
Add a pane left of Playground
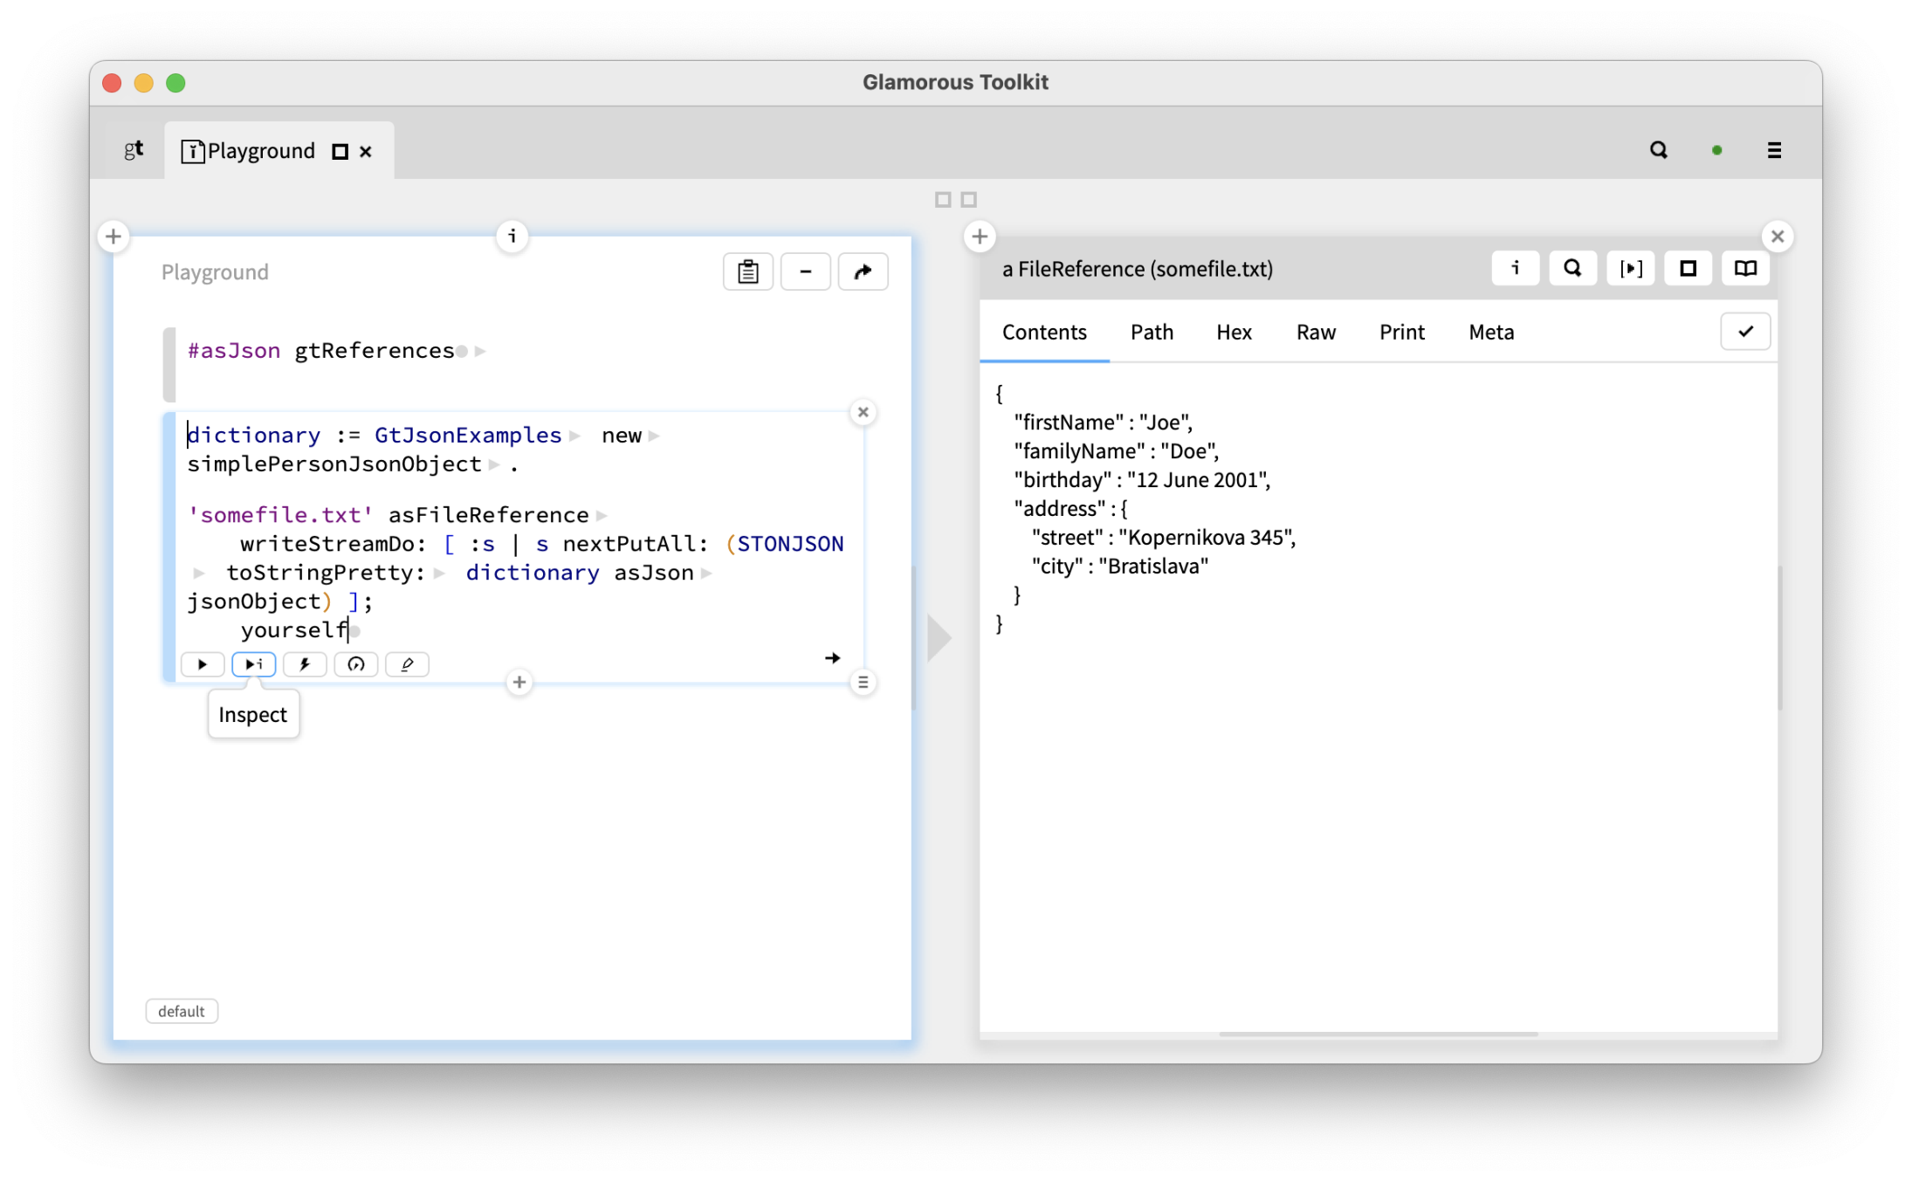pyautogui.click(x=113, y=237)
